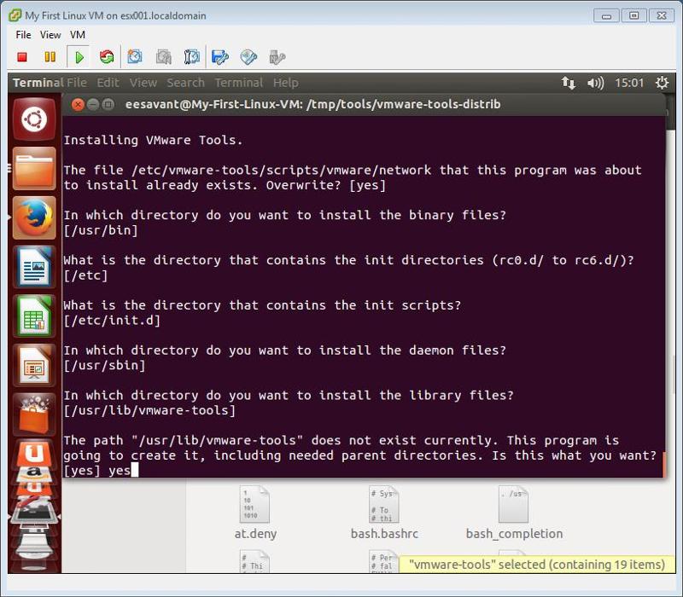The width and height of the screenshot is (683, 597).
Task: Open the Ubuntu Dash home launcher
Action: click(34, 119)
